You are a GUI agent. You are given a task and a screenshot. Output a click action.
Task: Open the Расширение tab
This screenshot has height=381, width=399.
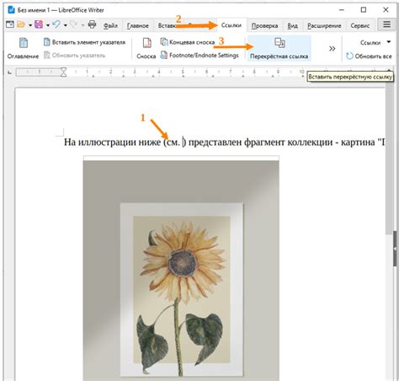[x=324, y=26]
